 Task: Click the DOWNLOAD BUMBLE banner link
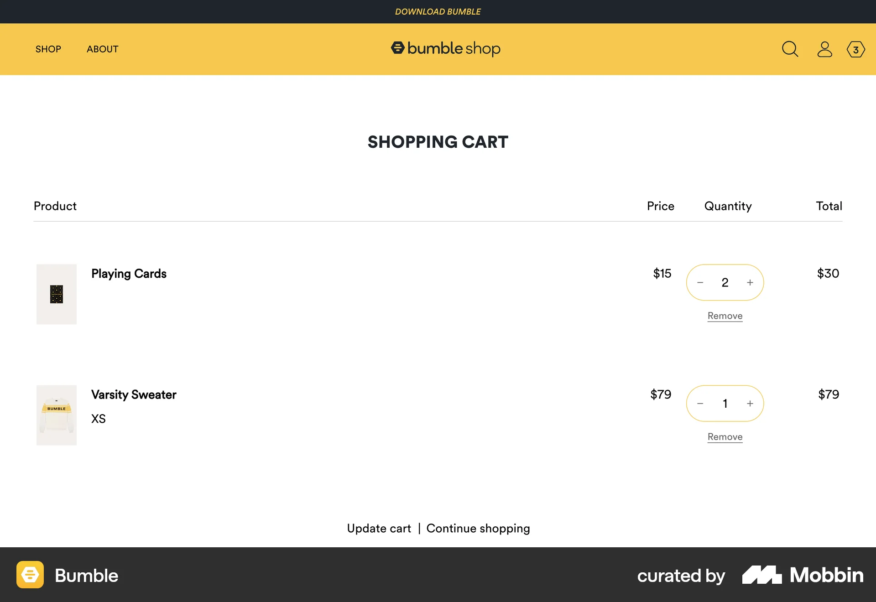click(x=438, y=11)
